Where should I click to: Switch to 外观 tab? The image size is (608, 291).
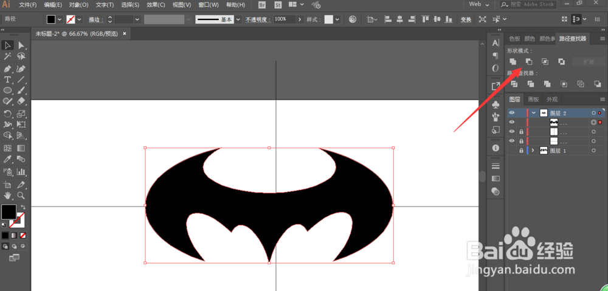pos(552,99)
